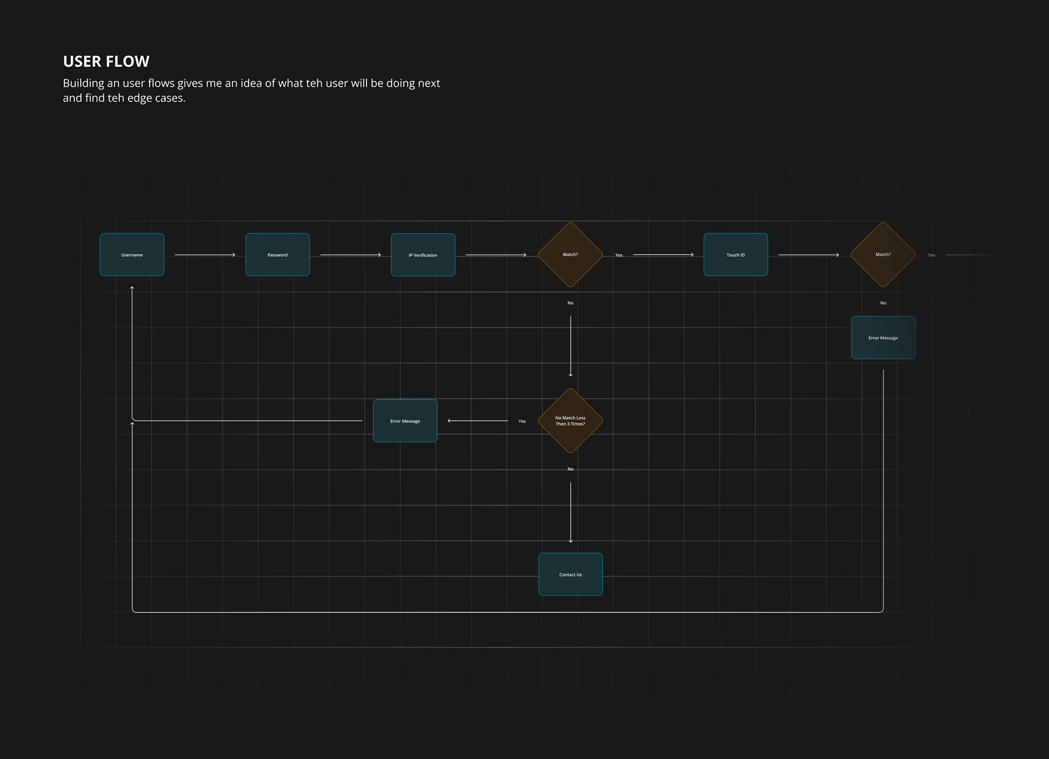Click the Username flow node
This screenshot has height=759, width=1049.
click(132, 255)
